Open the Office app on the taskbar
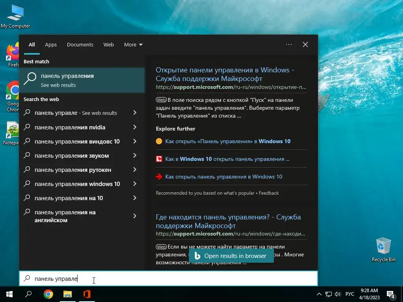This screenshot has height=302, width=403. [87, 294]
